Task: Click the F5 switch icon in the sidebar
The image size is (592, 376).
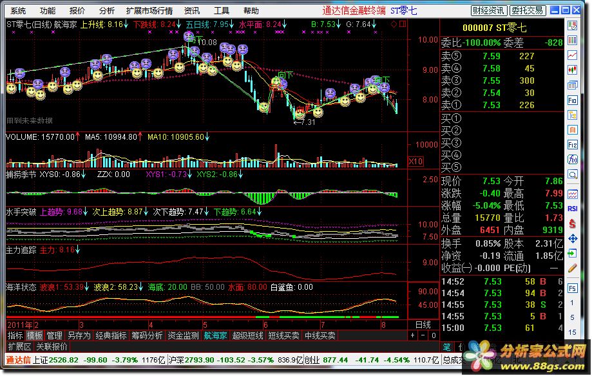Action: click(573, 289)
